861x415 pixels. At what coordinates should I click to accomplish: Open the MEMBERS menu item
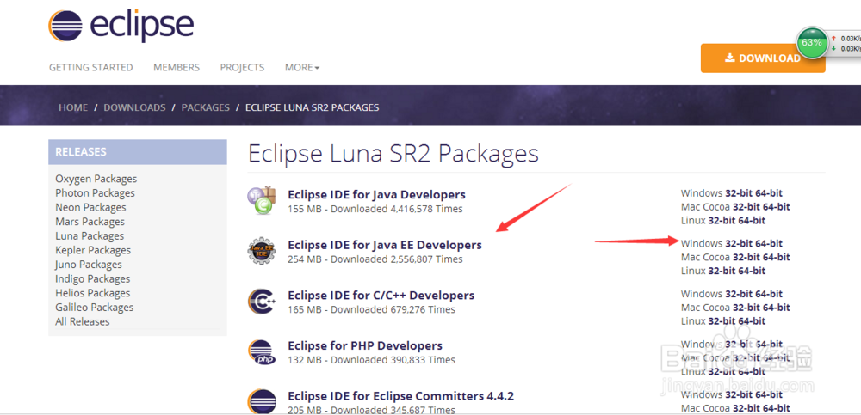coord(177,67)
